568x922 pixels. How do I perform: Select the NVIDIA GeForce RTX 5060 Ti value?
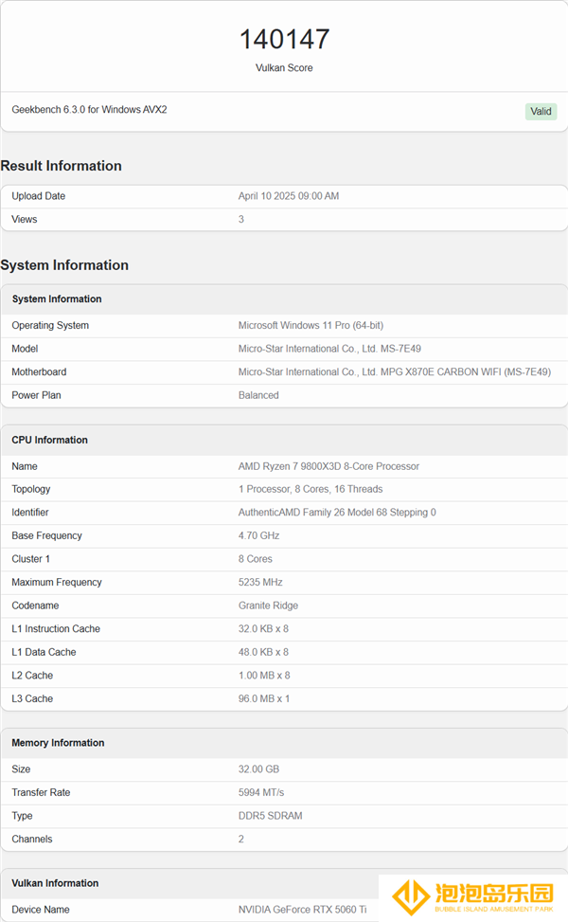[x=302, y=910]
